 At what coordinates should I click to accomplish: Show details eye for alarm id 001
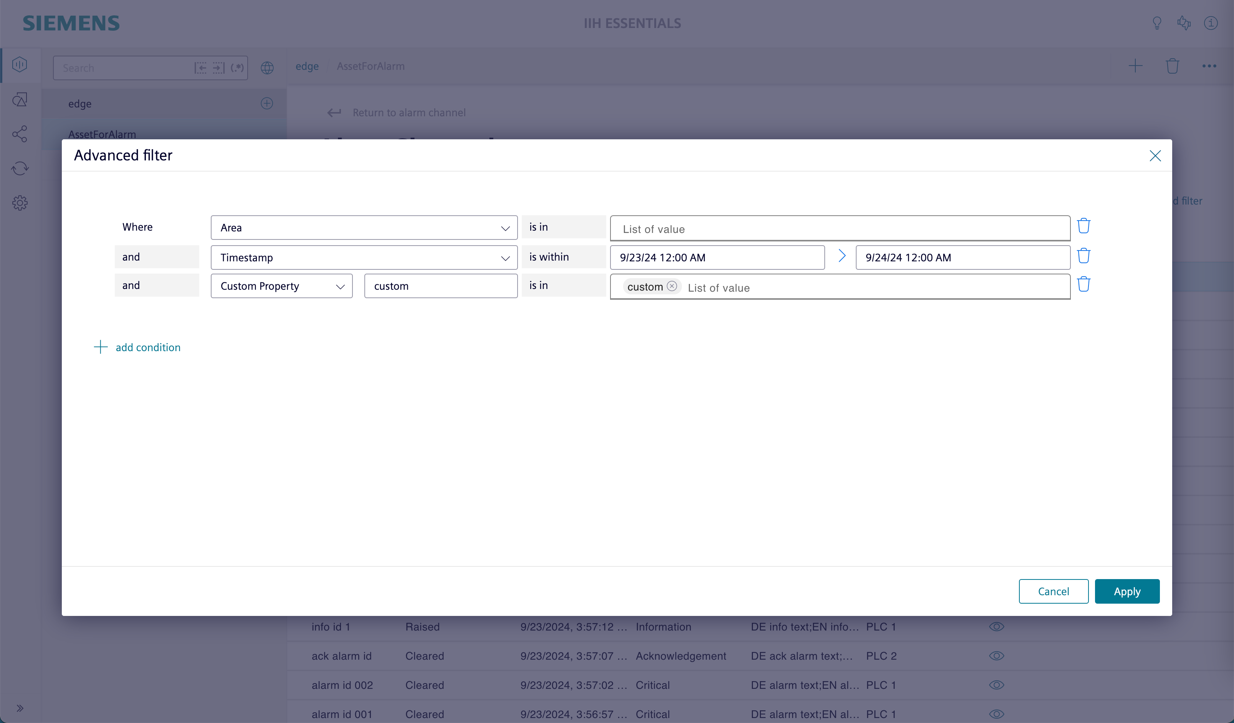[996, 714]
